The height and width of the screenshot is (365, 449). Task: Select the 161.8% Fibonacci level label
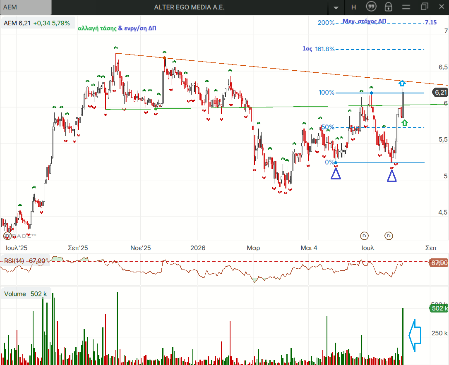tap(325, 49)
